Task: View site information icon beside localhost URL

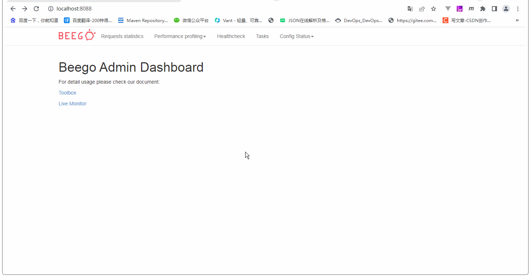Action: 51,9
